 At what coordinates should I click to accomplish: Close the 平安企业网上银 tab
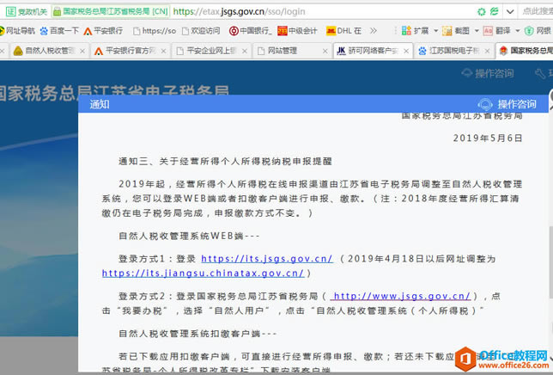click(x=245, y=52)
